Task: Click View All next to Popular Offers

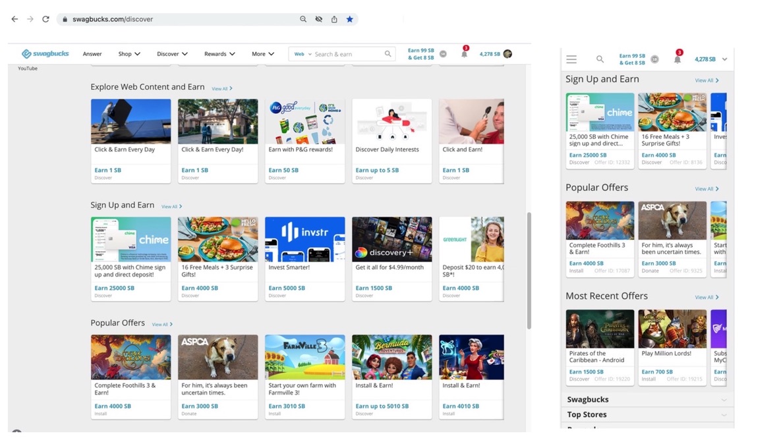Action: click(161, 323)
